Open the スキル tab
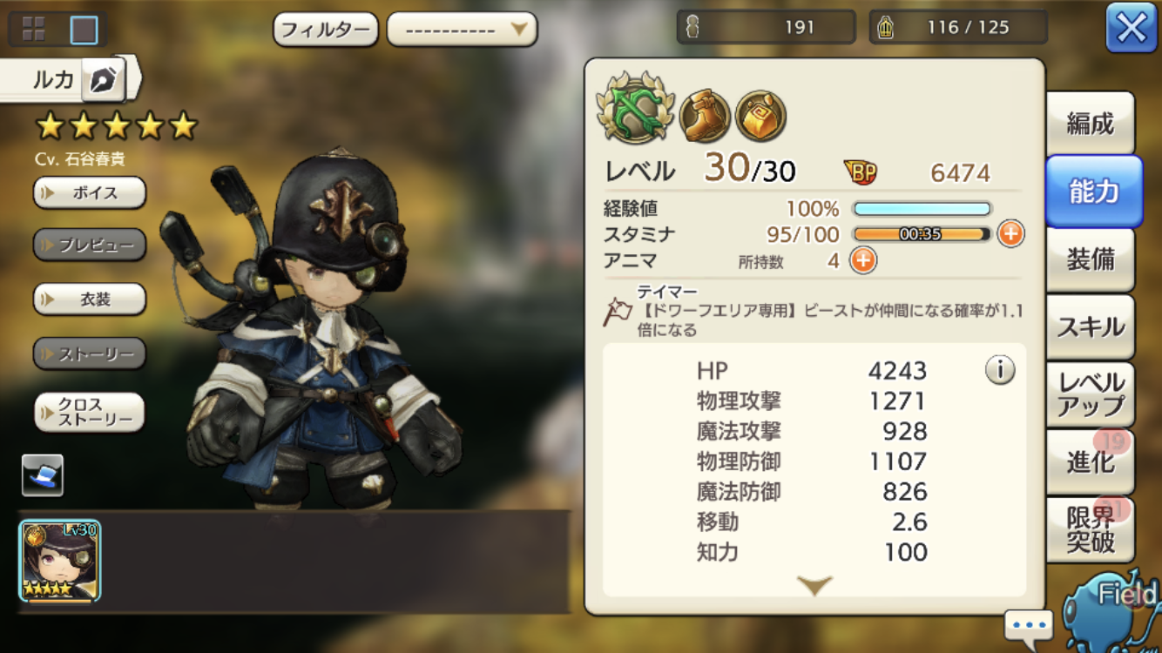Viewport: 1162px width, 653px height. pyautogui.click(x=1091, y=327)
